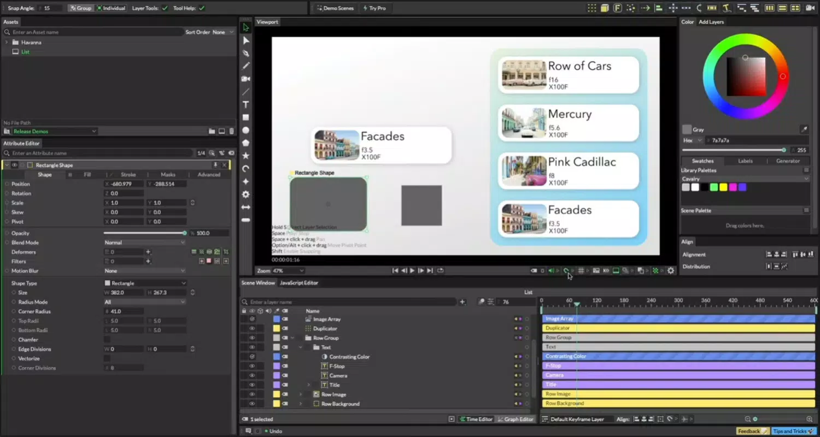Toggle visibility of the F-Stop layer

252,366
